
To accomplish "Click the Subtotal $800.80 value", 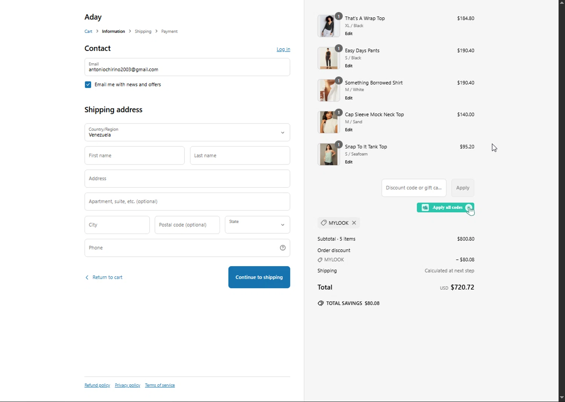I will click(466, 239).
